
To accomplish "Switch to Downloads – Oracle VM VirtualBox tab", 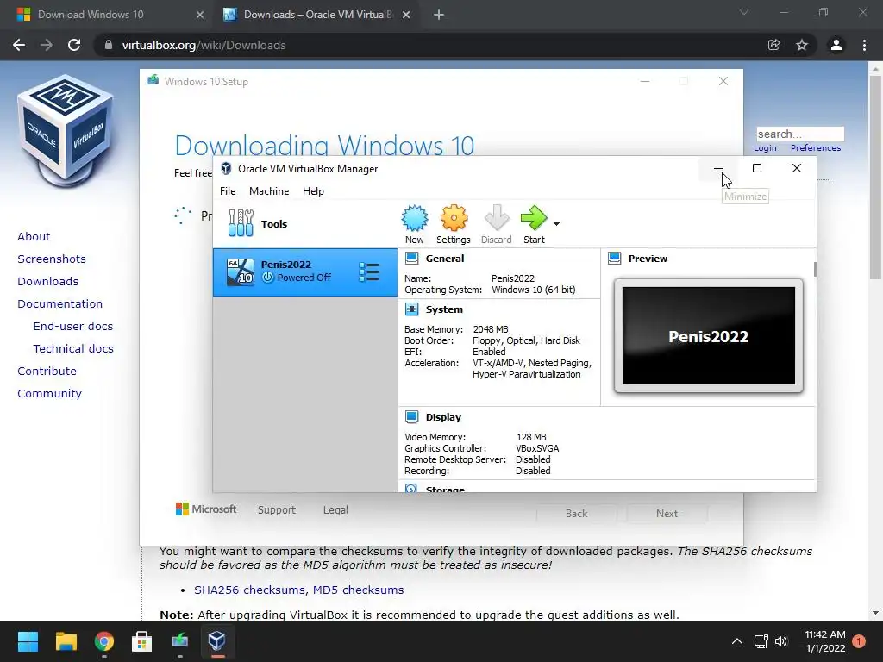I will click(318, 15).
